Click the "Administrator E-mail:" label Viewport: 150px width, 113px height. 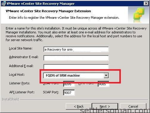(x=24, y=57)
